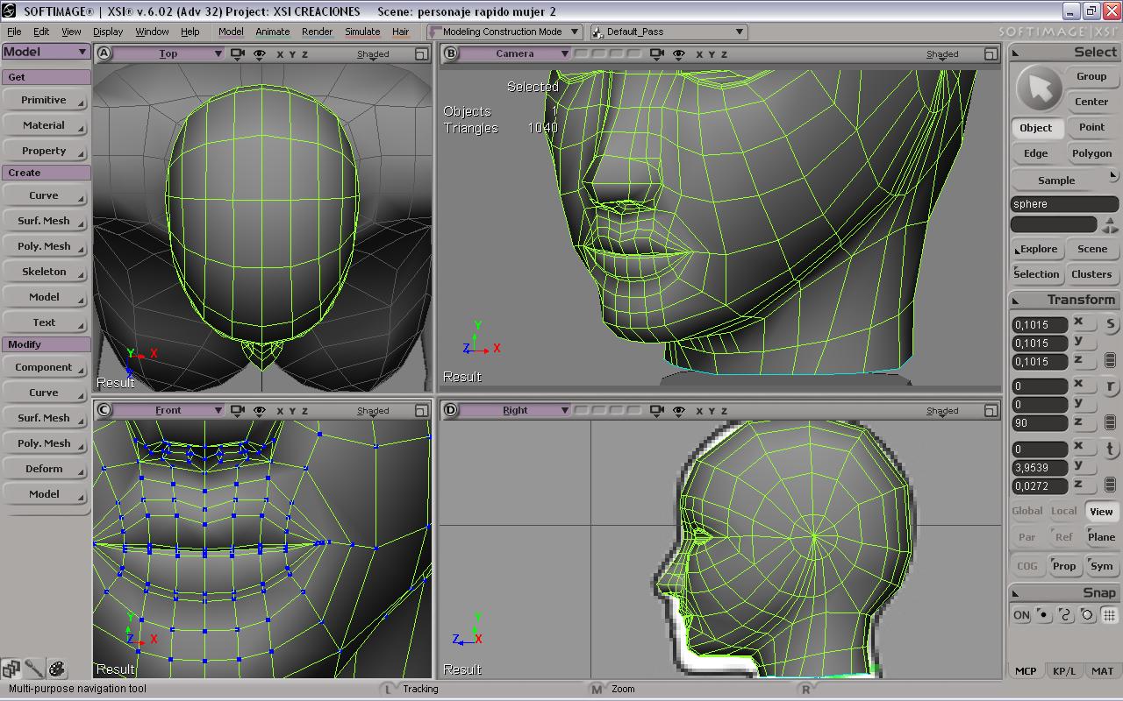Screen dimensions: 1123x701
Task: Maximize the Front viewport with its corner icon
Action: pyautogui.click(x=421, y=410)
